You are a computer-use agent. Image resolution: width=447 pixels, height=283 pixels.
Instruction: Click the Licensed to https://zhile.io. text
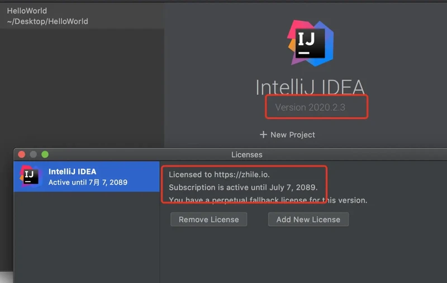pos(219,174)
